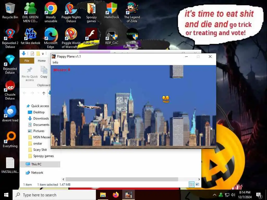This screenshot has width=267, height=200.
Task: Open The Legend of Zilda shortcut
Action: [132, 12]
